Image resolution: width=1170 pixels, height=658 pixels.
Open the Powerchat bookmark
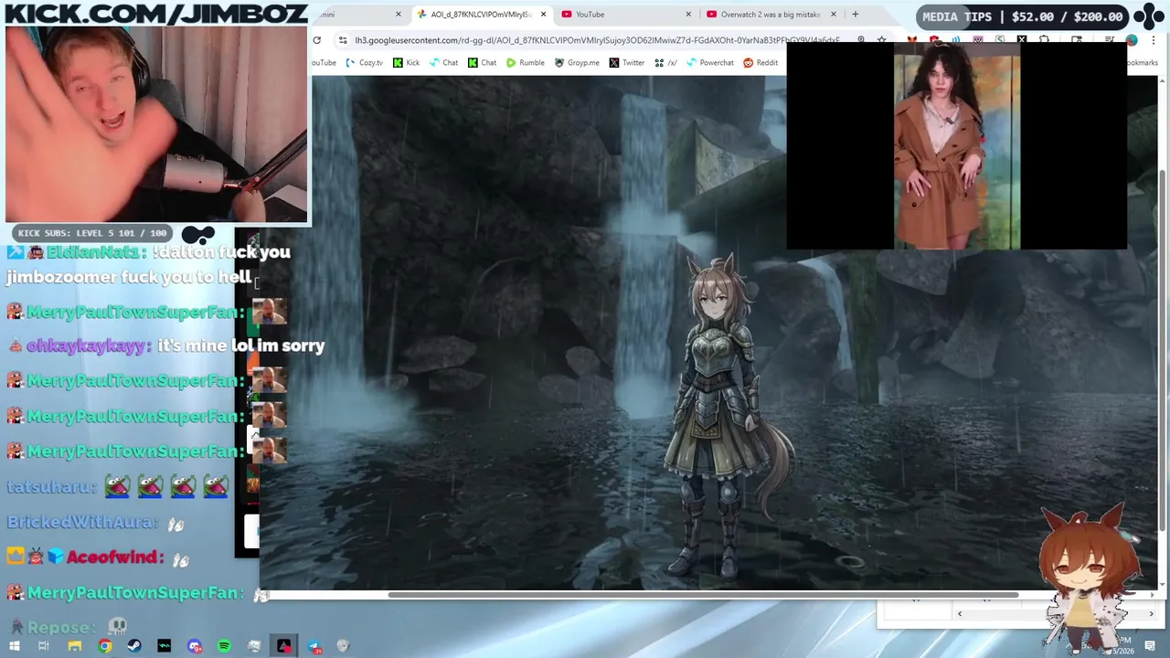710,63
